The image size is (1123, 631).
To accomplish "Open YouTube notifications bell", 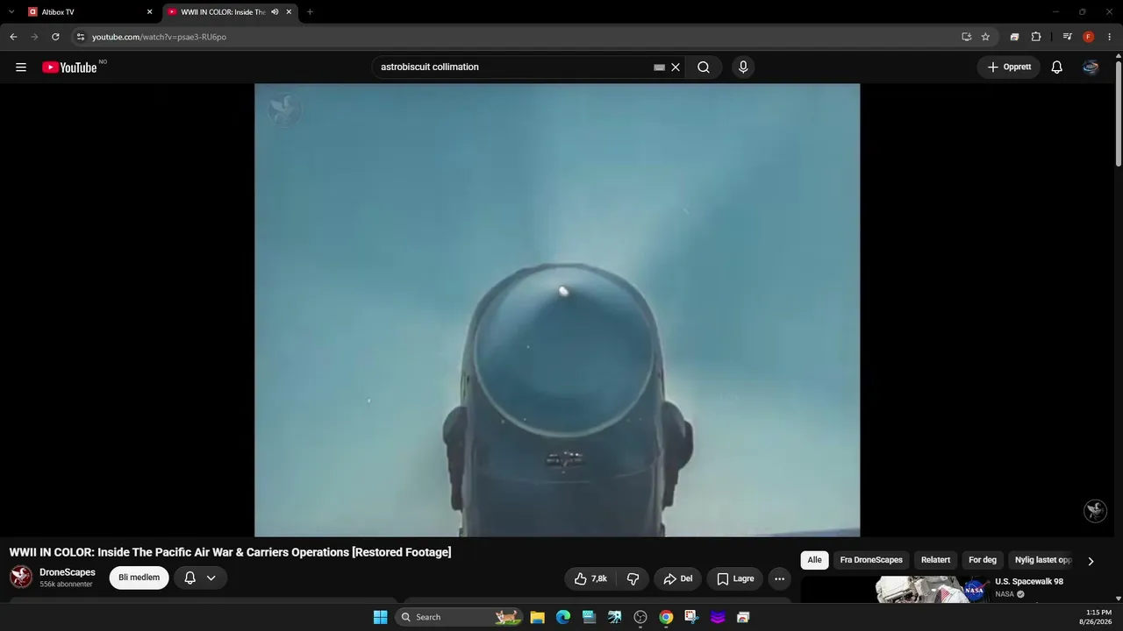I will pos(1057,67).
